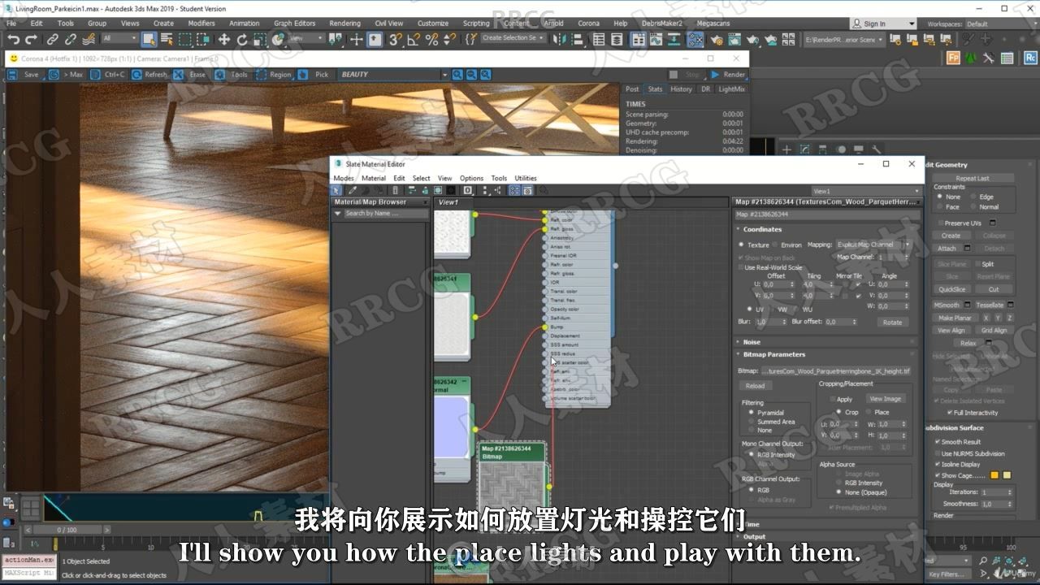Viewport: 1040px width, 585px height.
Task: Click the orange Fp toolbar icon
Action: (x=952, y=58)
